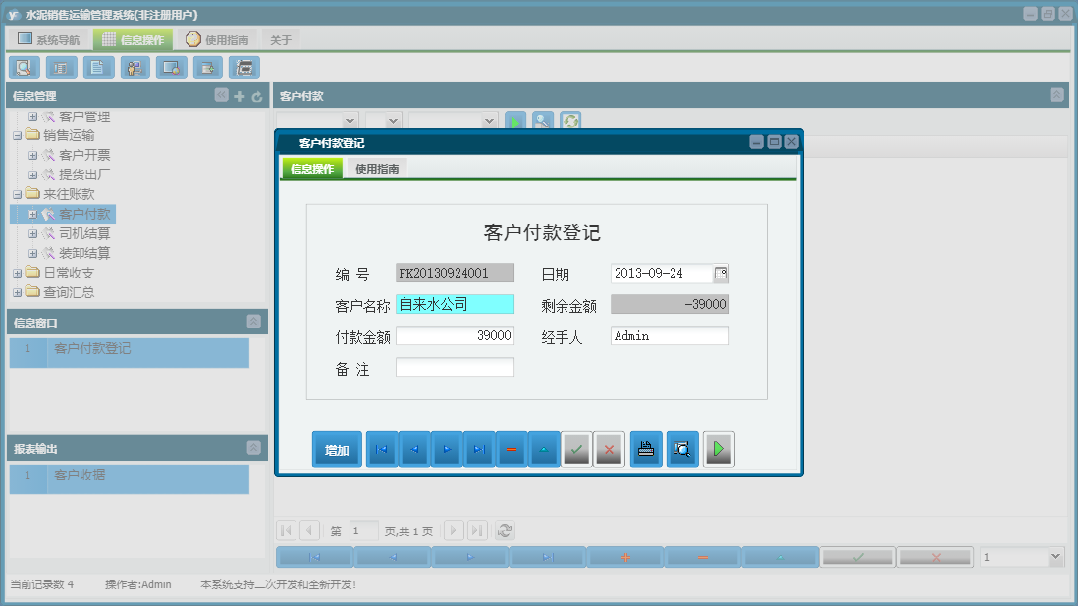Click the add (+) icon in 信息管理 header
The image size is (1078, 606).
click(x=240, y=97)
